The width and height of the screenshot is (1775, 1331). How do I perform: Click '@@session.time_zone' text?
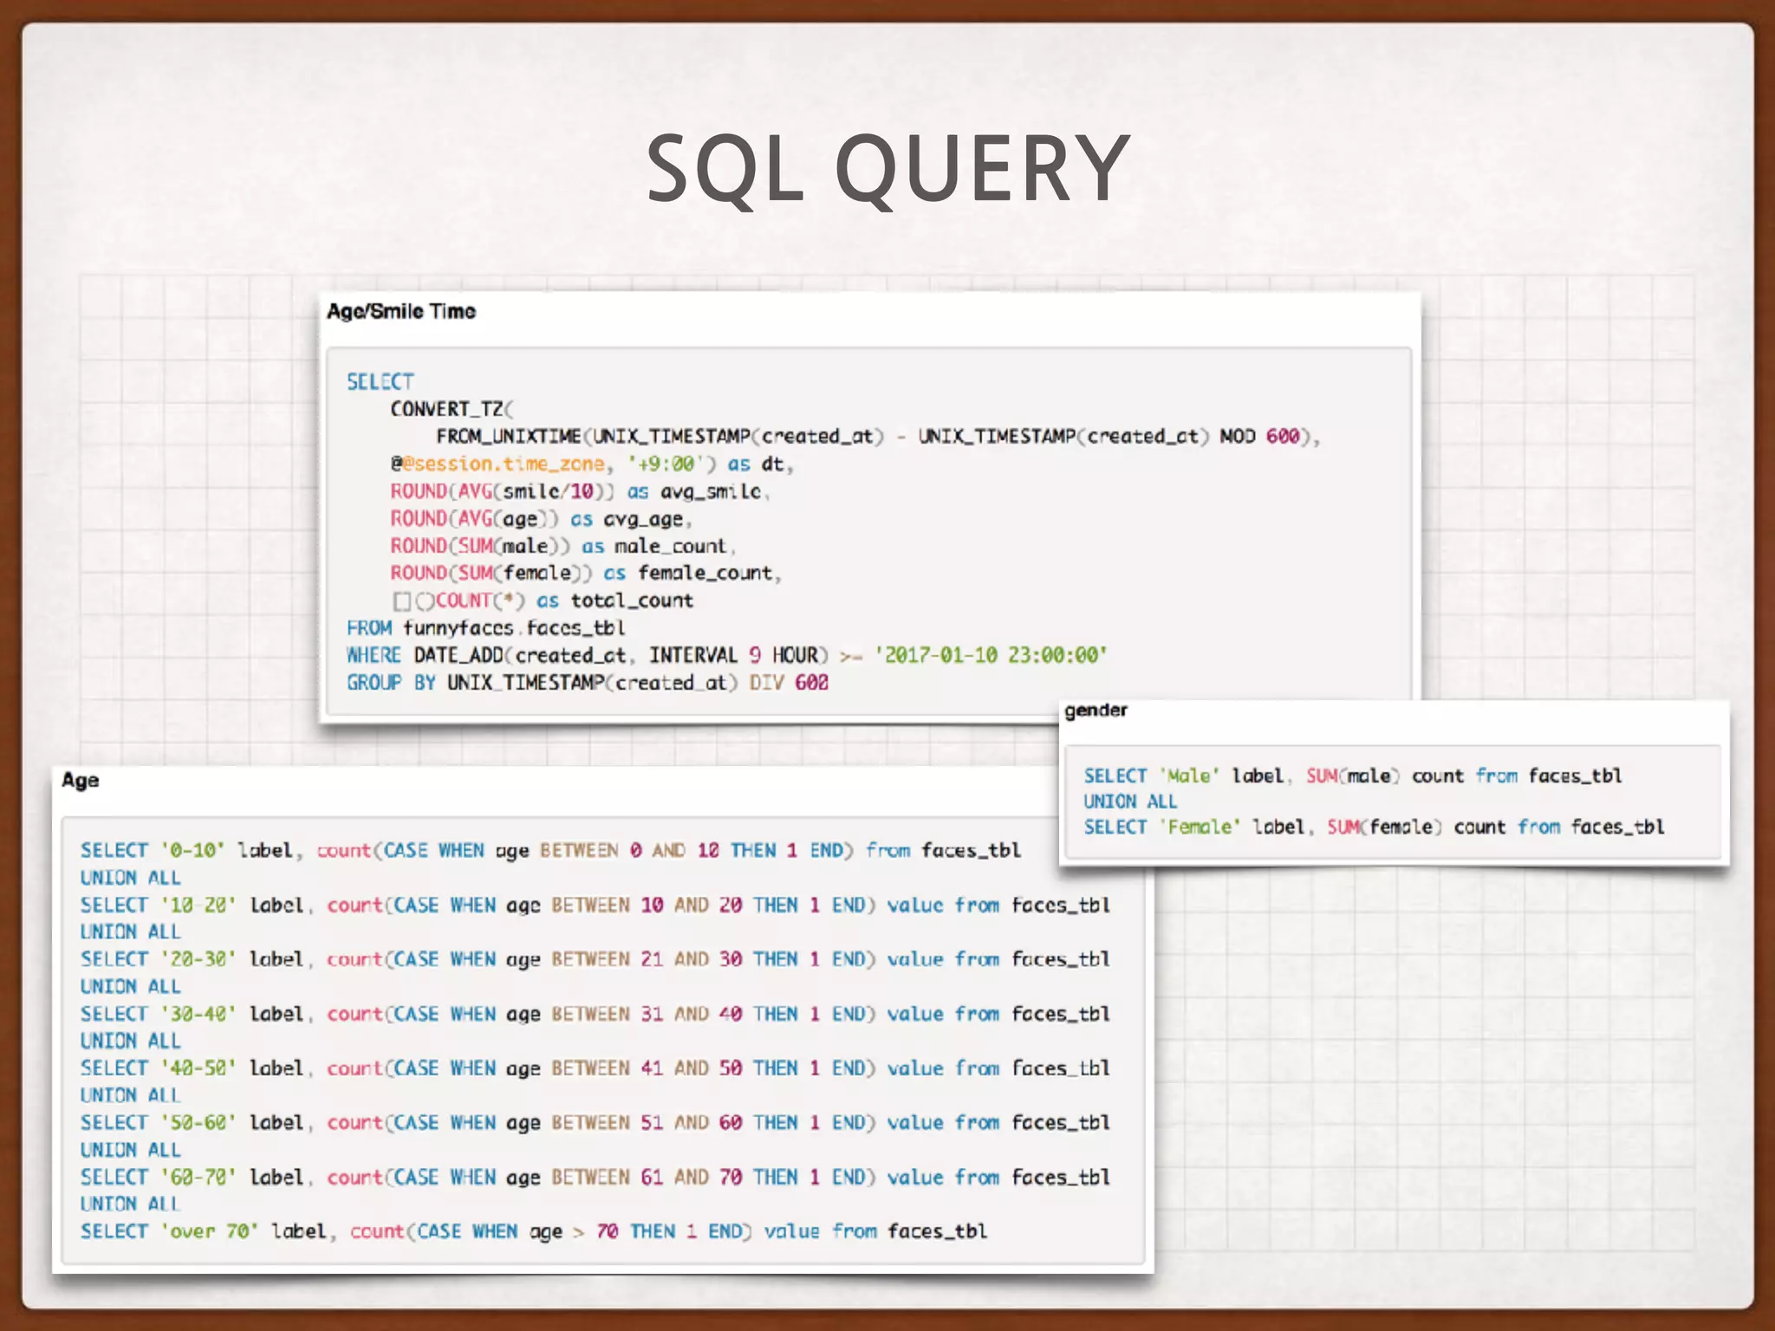coord(497,464)
